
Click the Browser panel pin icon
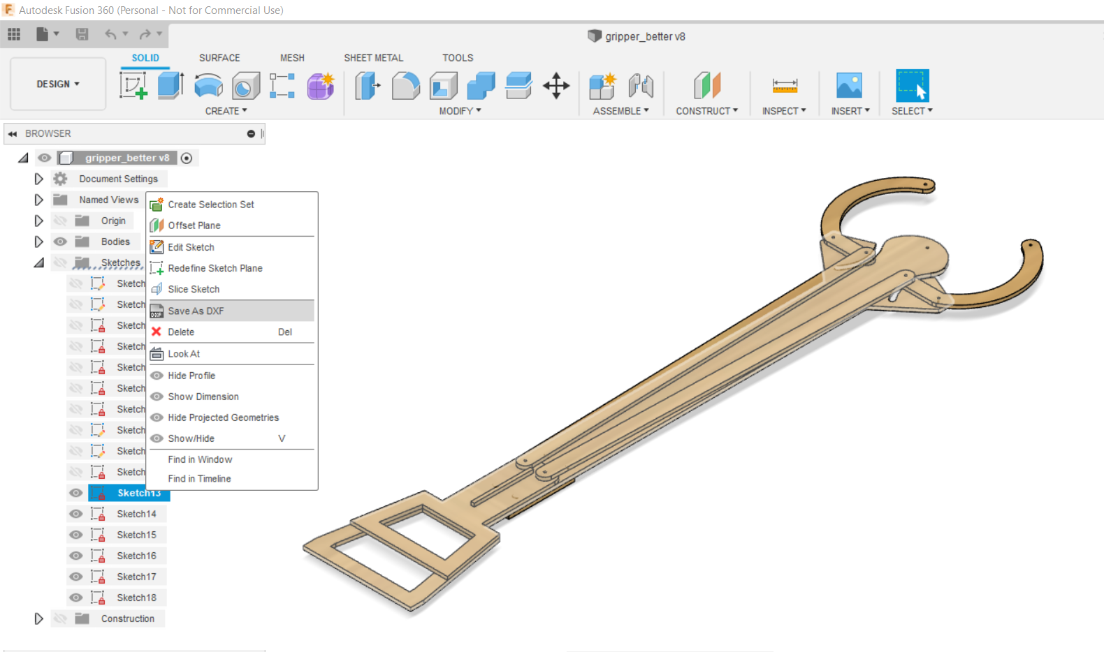tap(251, 133)
